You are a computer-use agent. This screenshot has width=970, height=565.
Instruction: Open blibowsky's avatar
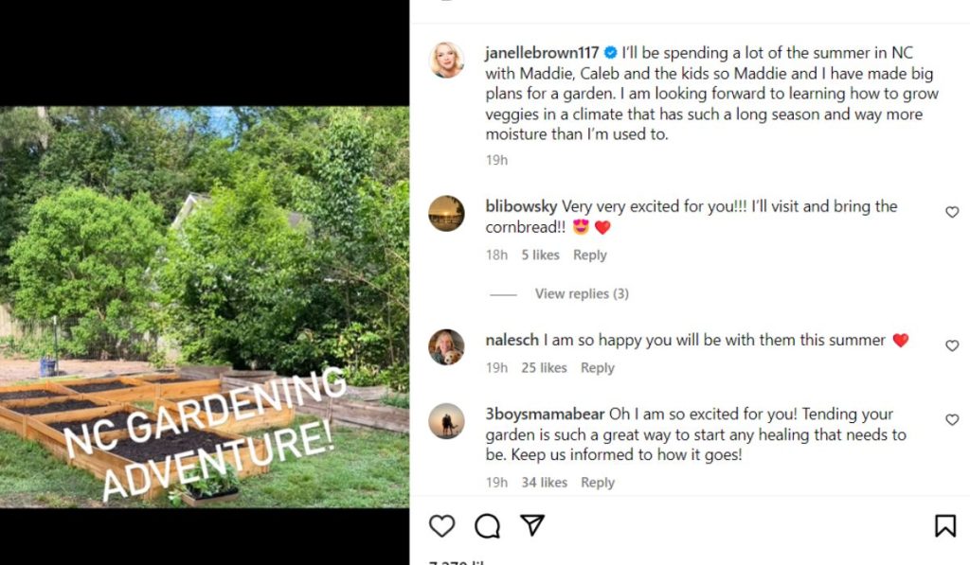pyautogui.click(x=447, y=213)
